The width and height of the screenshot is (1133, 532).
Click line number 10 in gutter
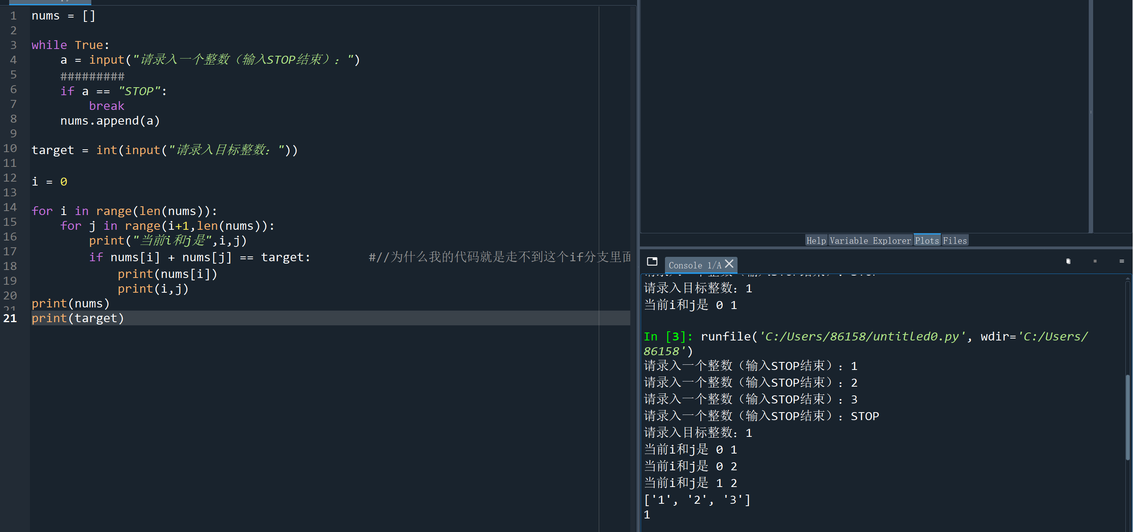[x=10, y=149]
